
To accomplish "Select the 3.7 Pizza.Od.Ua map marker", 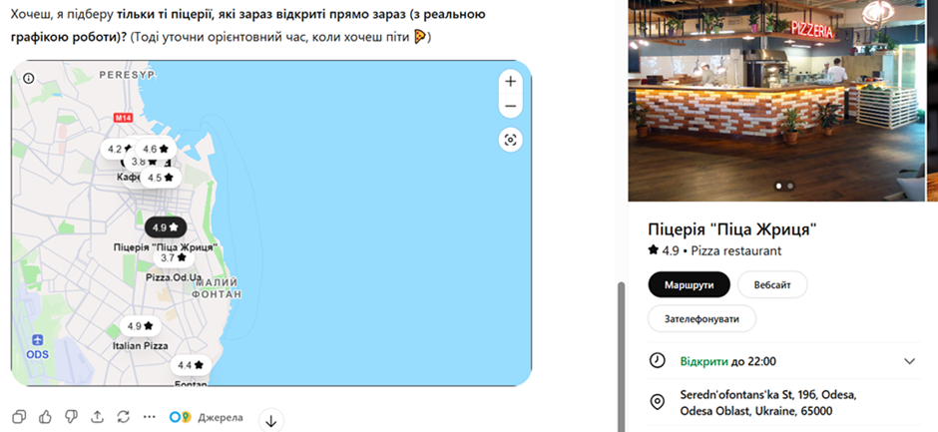I will 174,257.
